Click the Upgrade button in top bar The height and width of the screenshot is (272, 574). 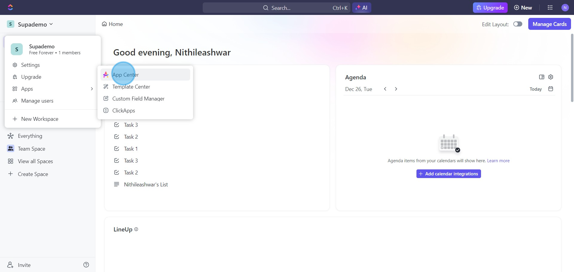(x=490, y=8)
